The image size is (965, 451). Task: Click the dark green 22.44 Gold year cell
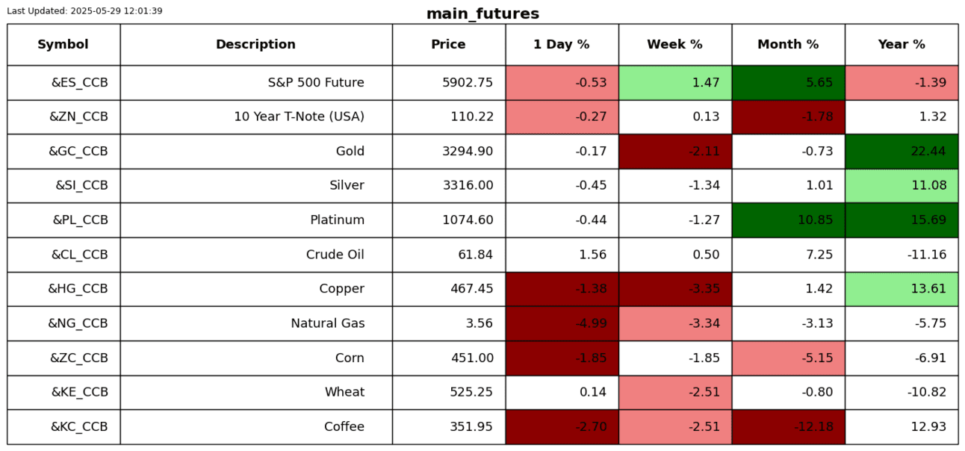[902, 152]
